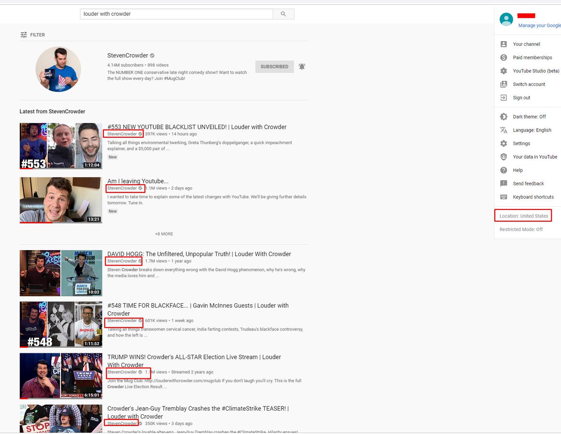Image resolution: width=561 pixels, height=434 pixels.
Task: Open Your channel from account menu
Action: pos(527,44)
